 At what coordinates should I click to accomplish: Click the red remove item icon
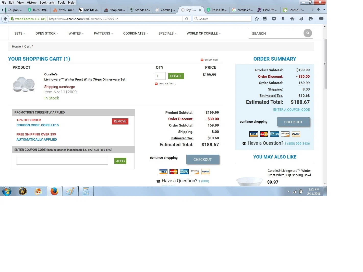coord(156,84)
